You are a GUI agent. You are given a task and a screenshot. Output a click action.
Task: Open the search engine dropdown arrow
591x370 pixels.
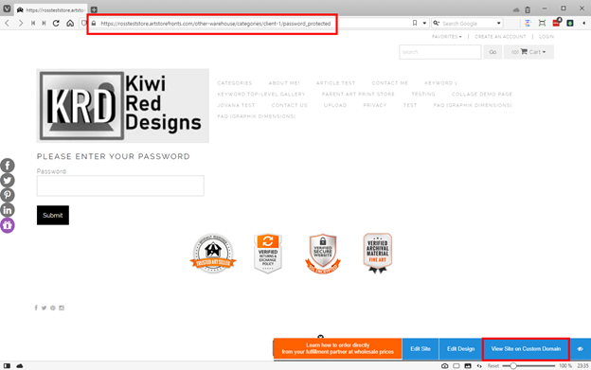pyautogui.click(x=498, y=24)
